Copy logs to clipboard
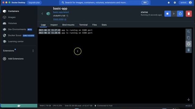This screenshot has width=195, height=109. click(x=189, y=38)
